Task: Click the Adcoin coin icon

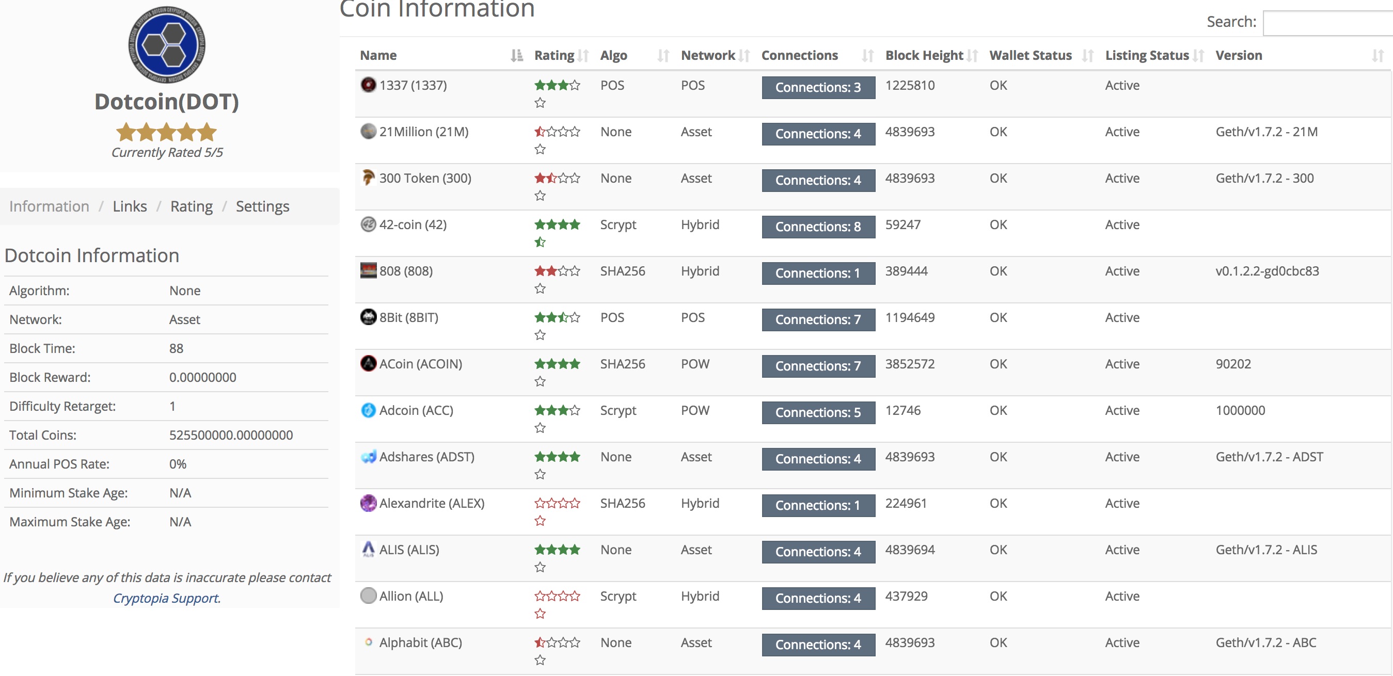Action: coord(368,410)
